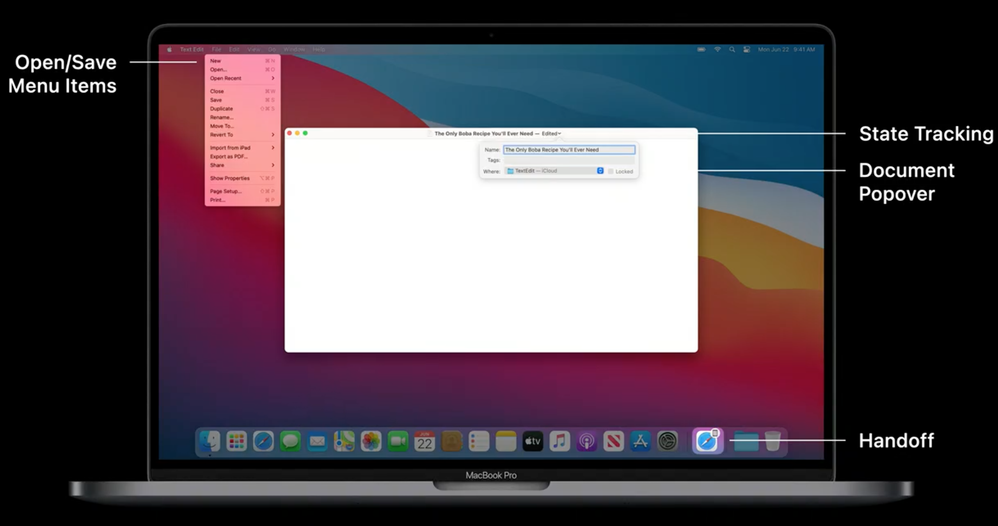Expand the Share submenu

242,165
